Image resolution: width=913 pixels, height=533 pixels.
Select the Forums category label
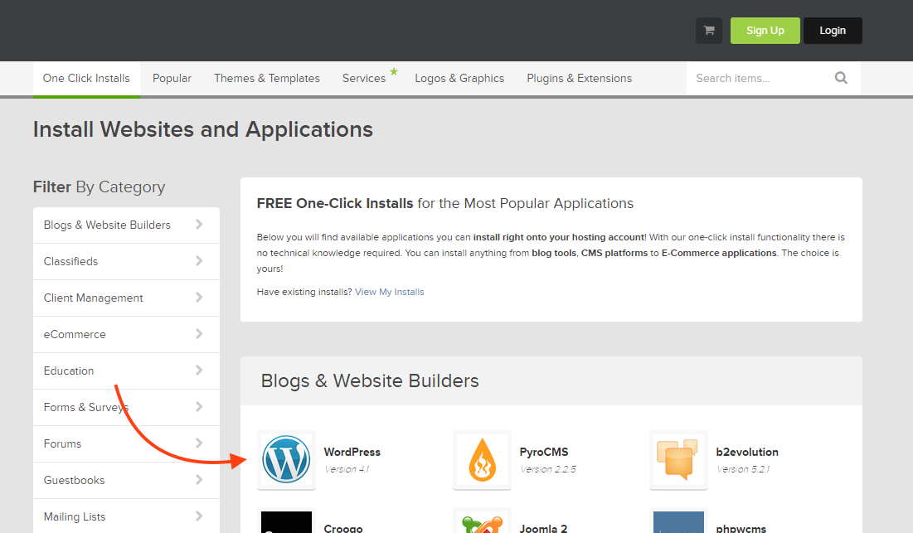coord(62,443)
